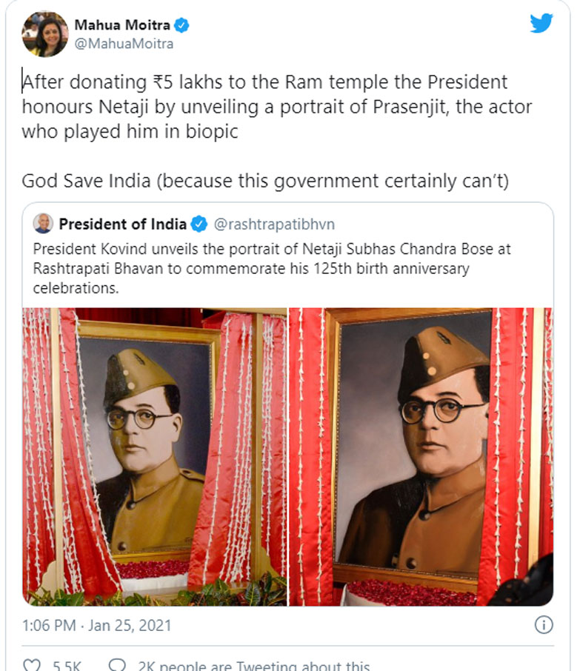580x671 pixels.
Task: Click verified badge beside President of India
Action: [199, 223]
